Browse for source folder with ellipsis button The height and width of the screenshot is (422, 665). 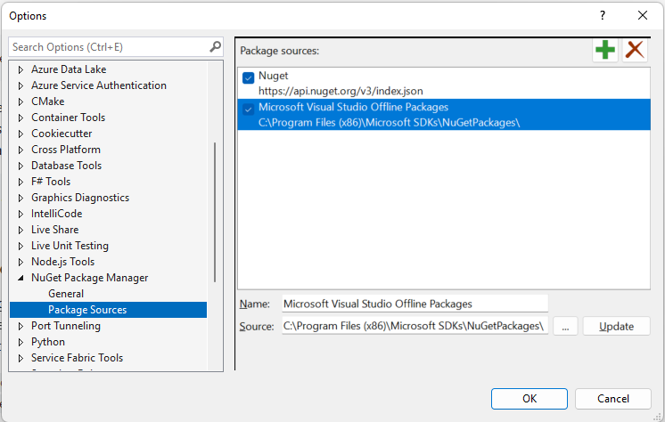pos(565,326)
